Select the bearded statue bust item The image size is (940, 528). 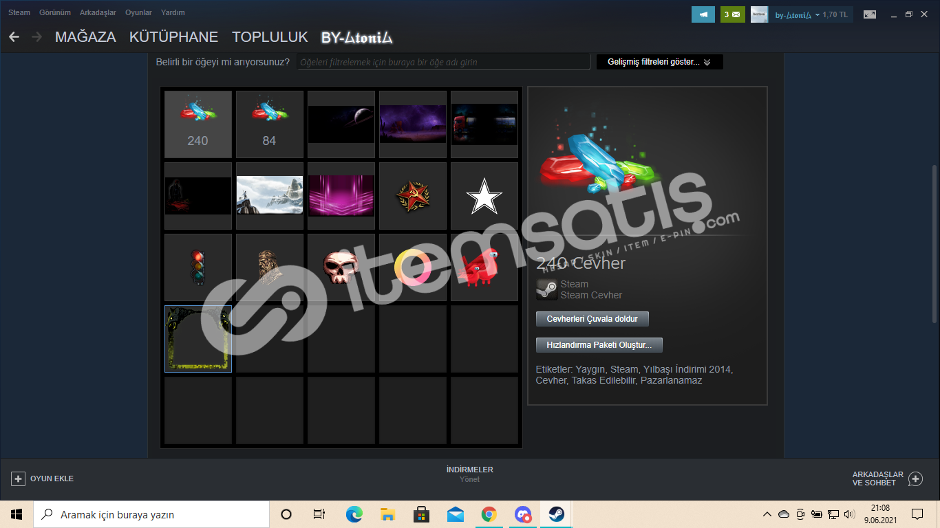[270, 267]
